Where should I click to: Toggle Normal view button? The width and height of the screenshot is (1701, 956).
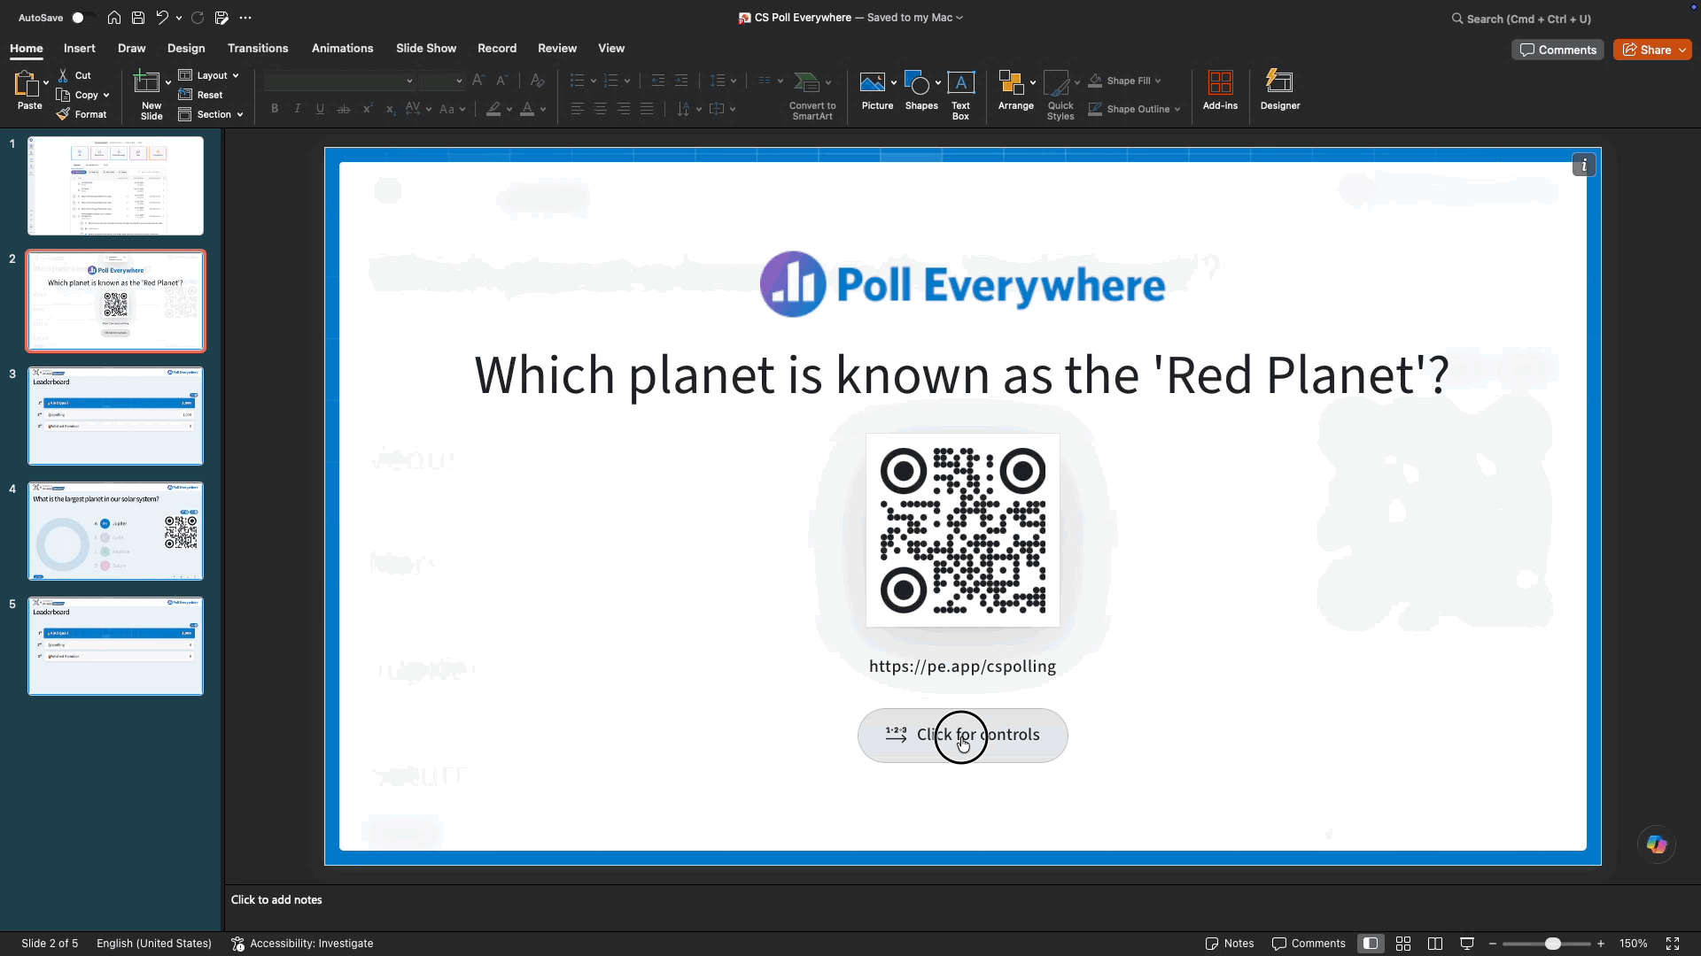(x=1371, y=944)
